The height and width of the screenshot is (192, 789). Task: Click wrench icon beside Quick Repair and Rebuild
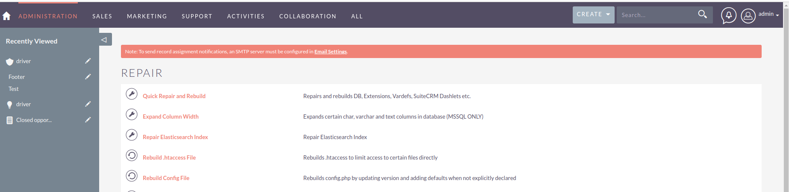tap(132, 94)
